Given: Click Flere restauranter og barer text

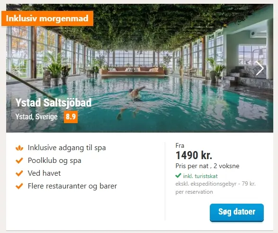Looking at the screenshot, I should pyautogui.click(x=72, y=186).
